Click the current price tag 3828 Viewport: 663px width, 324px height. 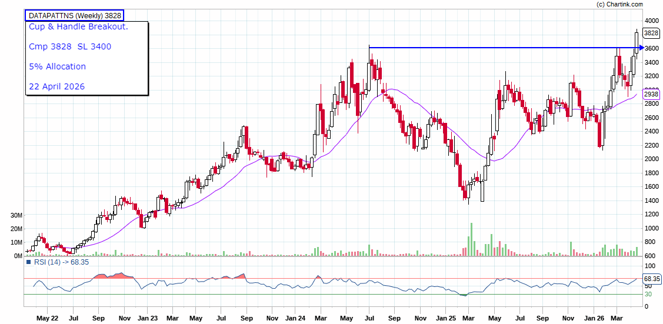(651, 33)
